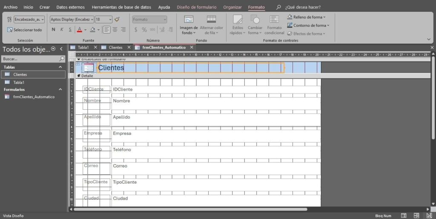Image resolution: width=436 pixels, height=219 pixels.
Task: Open the Archivo menu
Action: 10,7
